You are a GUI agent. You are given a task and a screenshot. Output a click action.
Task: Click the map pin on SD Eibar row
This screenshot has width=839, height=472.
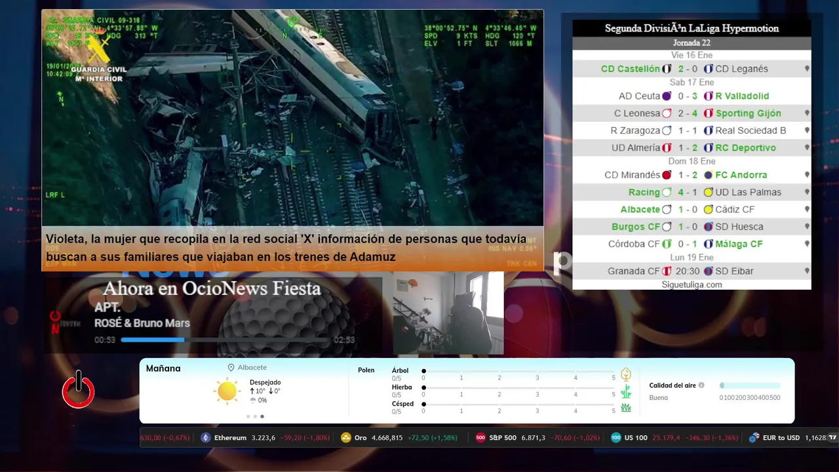tap(807, 271)
